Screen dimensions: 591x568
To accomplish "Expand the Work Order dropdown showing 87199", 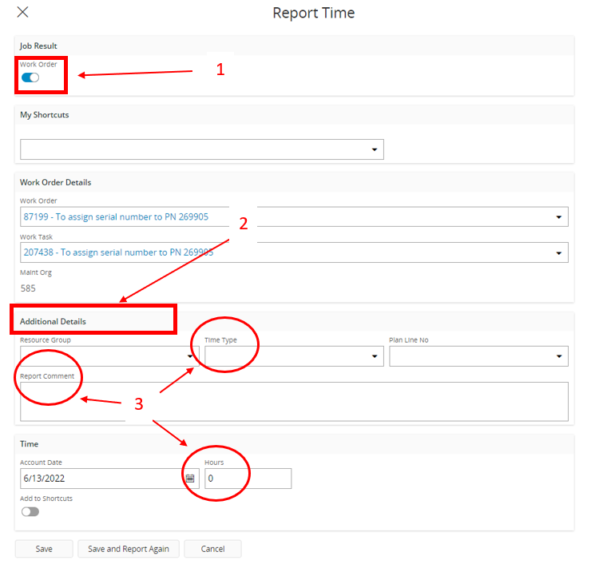I will 294,216.
